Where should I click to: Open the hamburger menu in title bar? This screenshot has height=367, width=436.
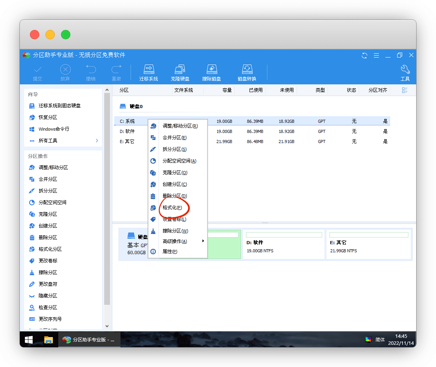376,55
